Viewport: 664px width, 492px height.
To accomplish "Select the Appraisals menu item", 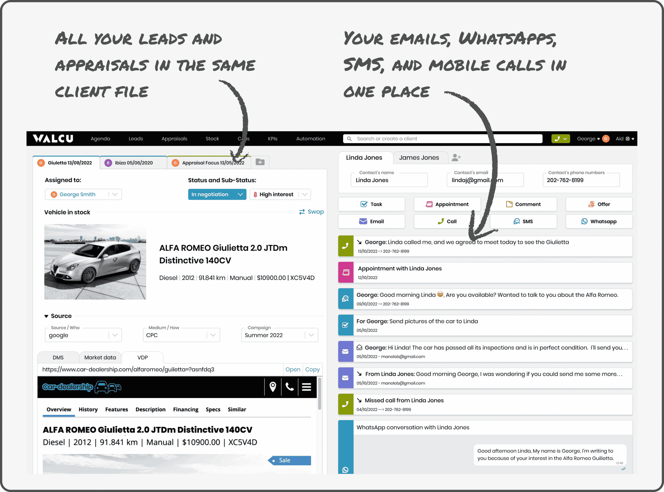I will tap(174, 139).
